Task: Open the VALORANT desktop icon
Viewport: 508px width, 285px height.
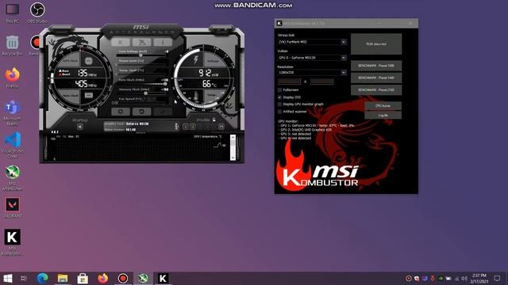Action: tap(13, 207)
